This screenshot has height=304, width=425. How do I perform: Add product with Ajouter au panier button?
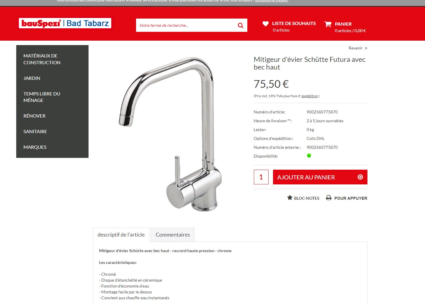[x=320, y=177]
